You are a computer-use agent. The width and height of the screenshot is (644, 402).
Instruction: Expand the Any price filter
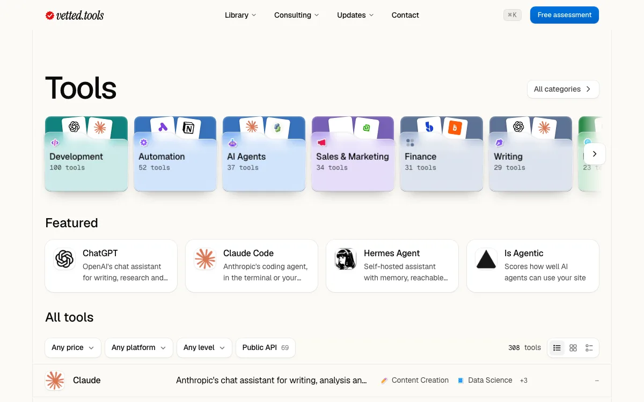pos(73,347)
